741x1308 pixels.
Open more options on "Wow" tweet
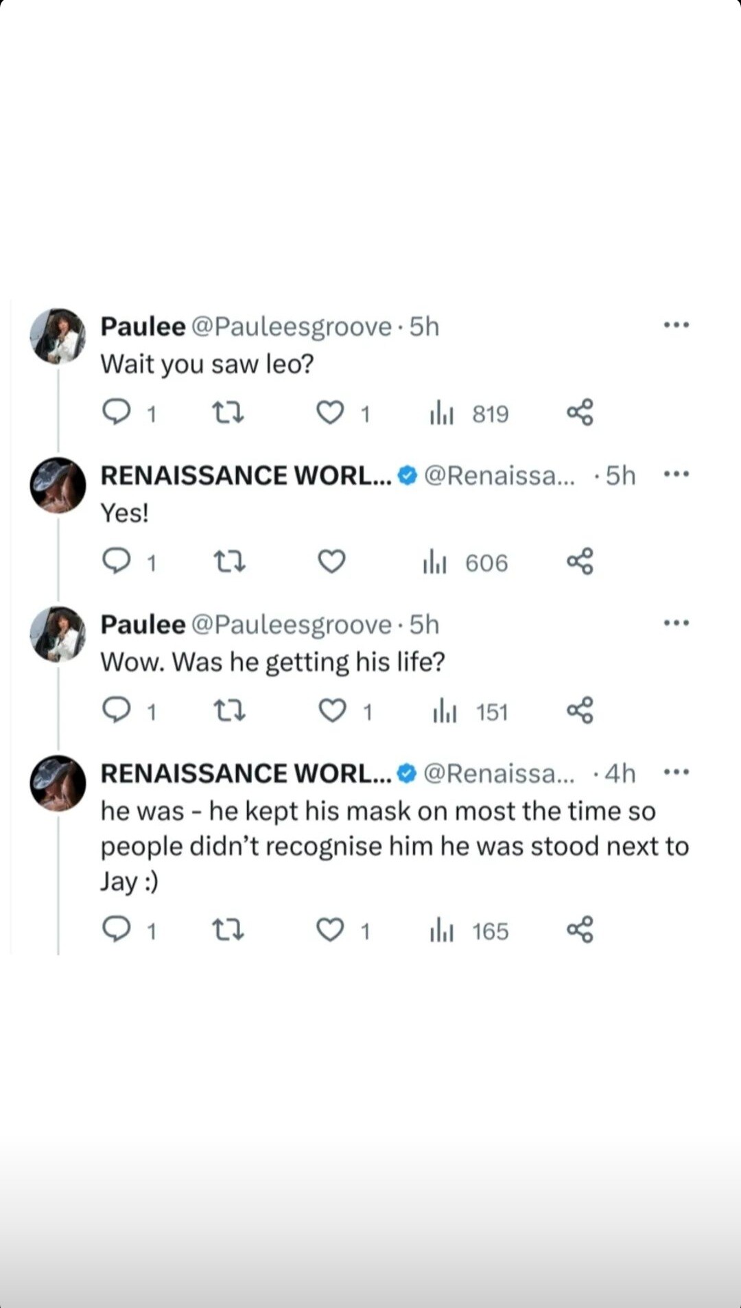pyautogui.click(x=676, y=623)
